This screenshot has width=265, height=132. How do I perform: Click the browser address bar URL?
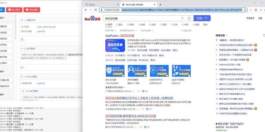(182, 10)
